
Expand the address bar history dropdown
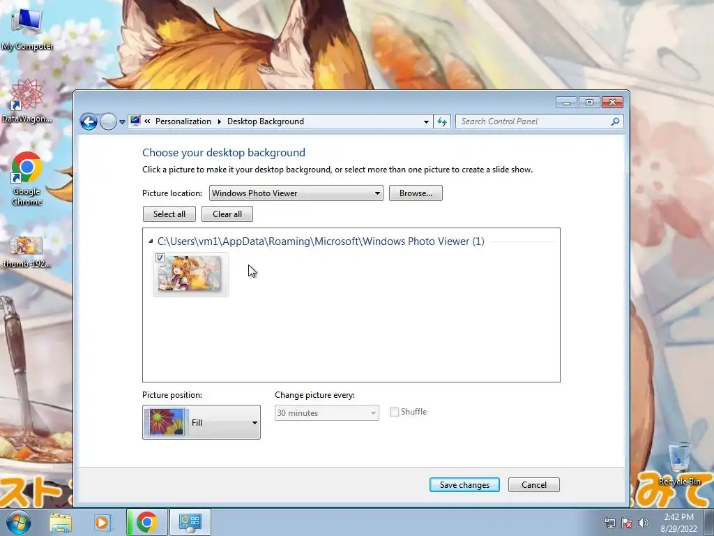tap(426, 121)
